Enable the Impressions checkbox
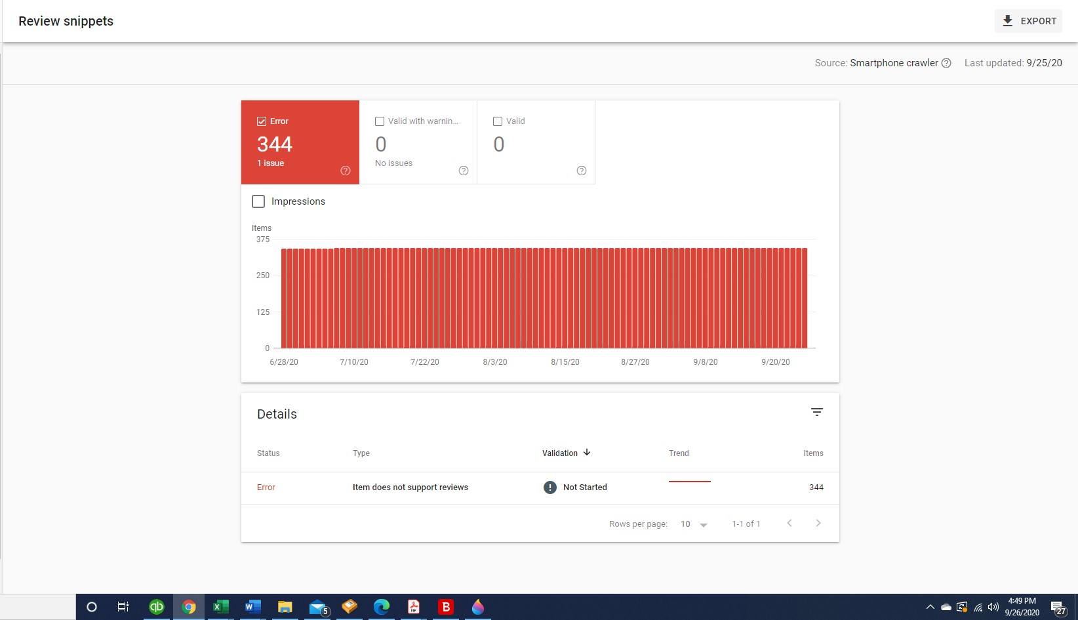Screen dimensions: 1078x620 click(258, 201)
